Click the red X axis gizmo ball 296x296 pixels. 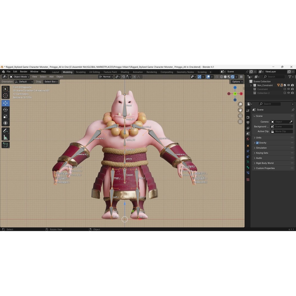[241, 94]
